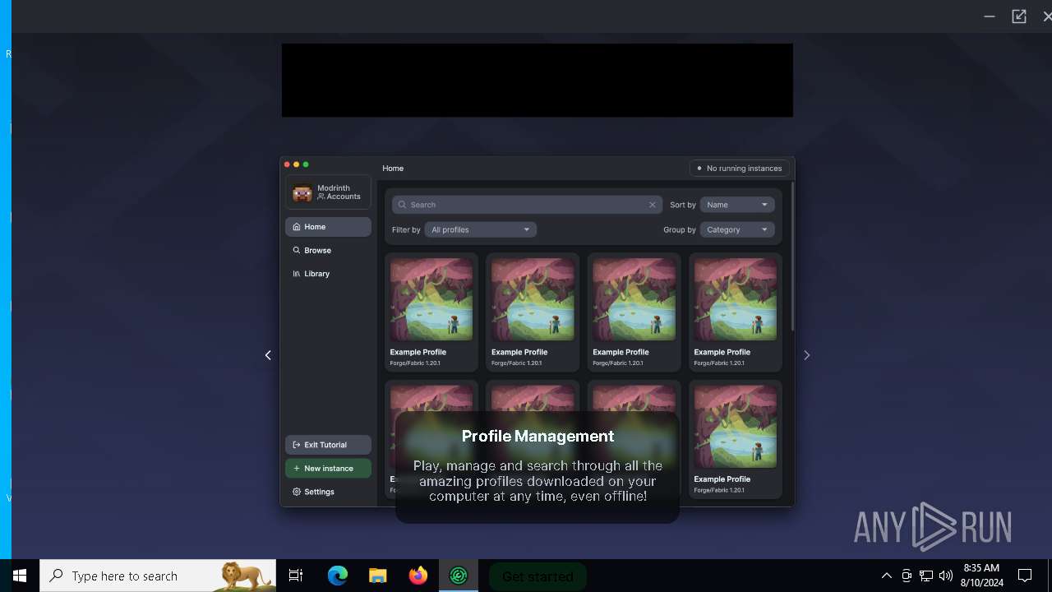Screen dimensions: 1052x592
Task: Open Group by Category dropdown
Action: pos(737,229)
